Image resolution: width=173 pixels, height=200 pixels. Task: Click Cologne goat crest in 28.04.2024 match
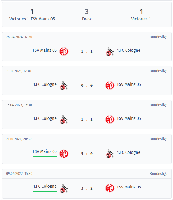110,51
